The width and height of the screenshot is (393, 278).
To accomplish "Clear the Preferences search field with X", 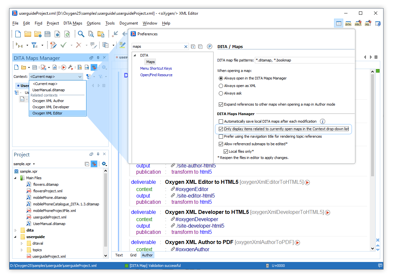I will pos(186,47).
